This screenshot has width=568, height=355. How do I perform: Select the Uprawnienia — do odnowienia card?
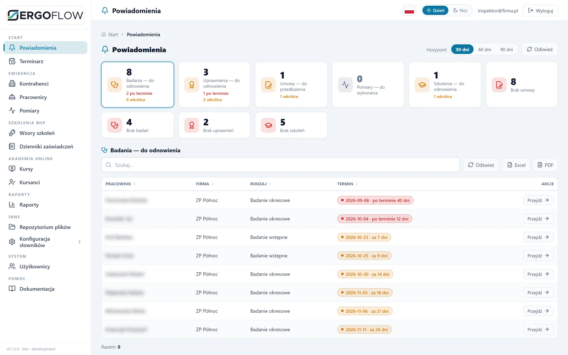tap(214, 84)
